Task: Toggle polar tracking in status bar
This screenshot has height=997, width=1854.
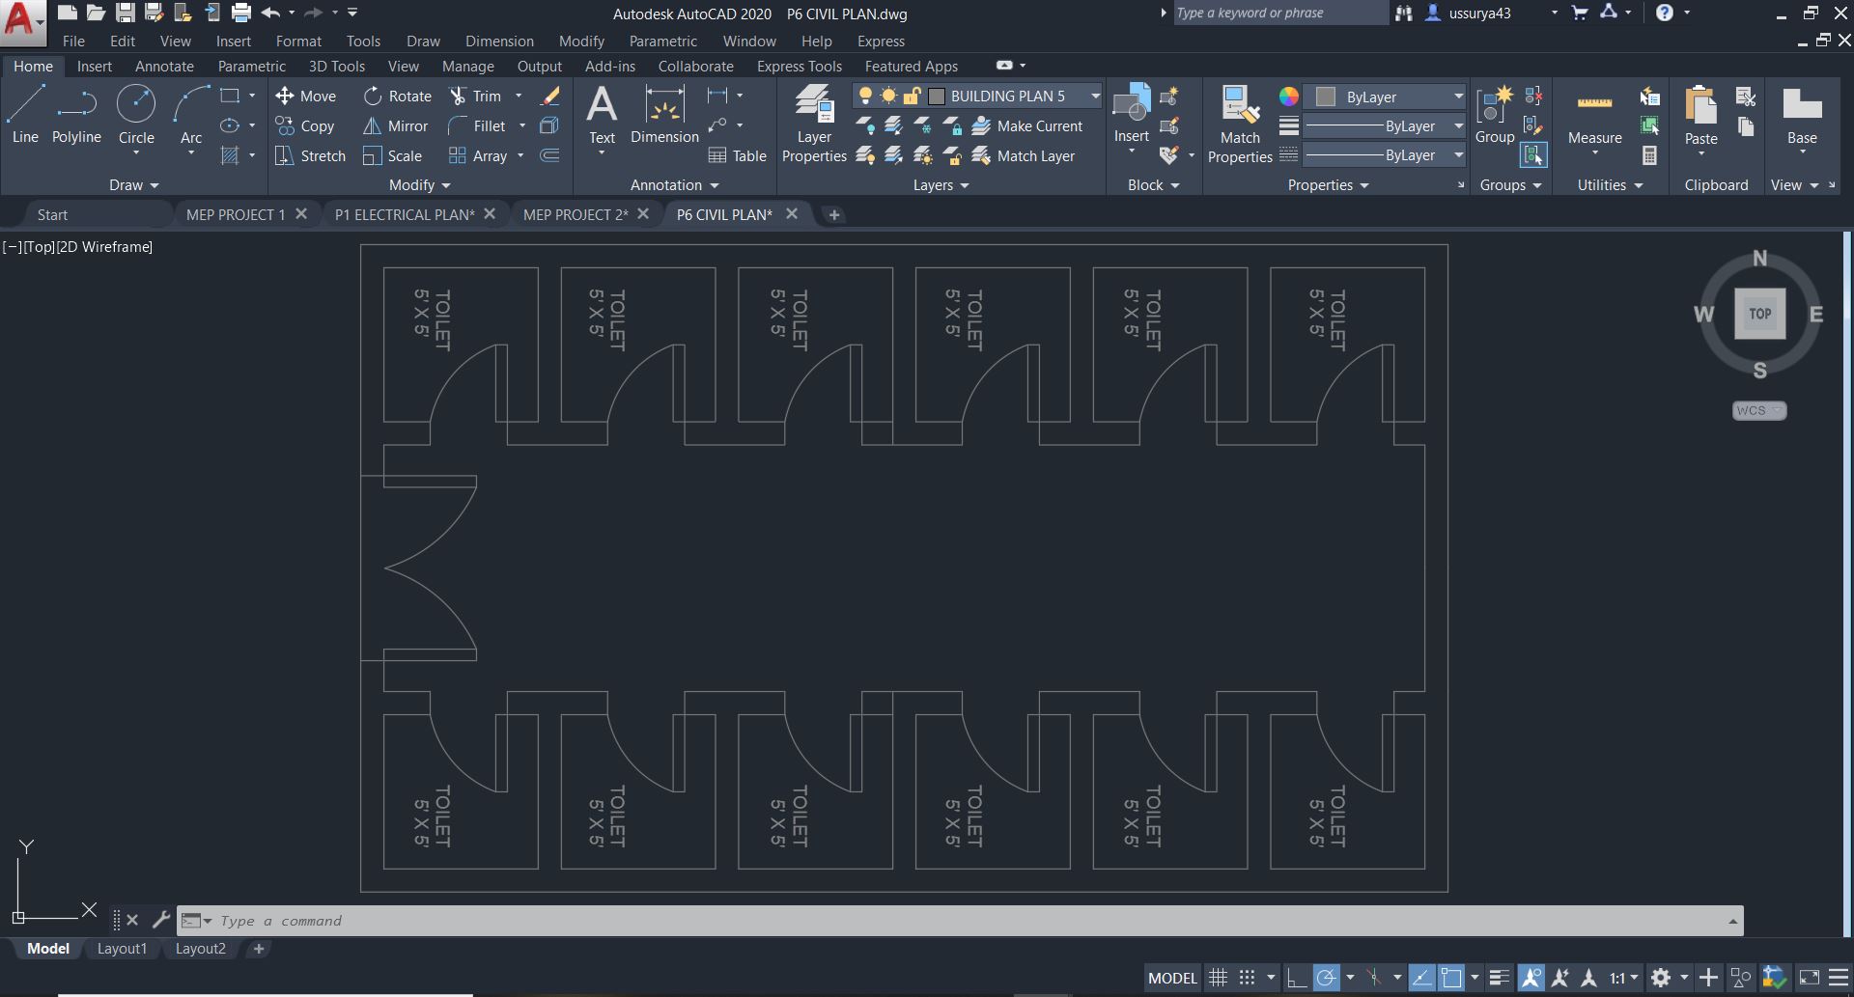Action: tap(1327, 978)
